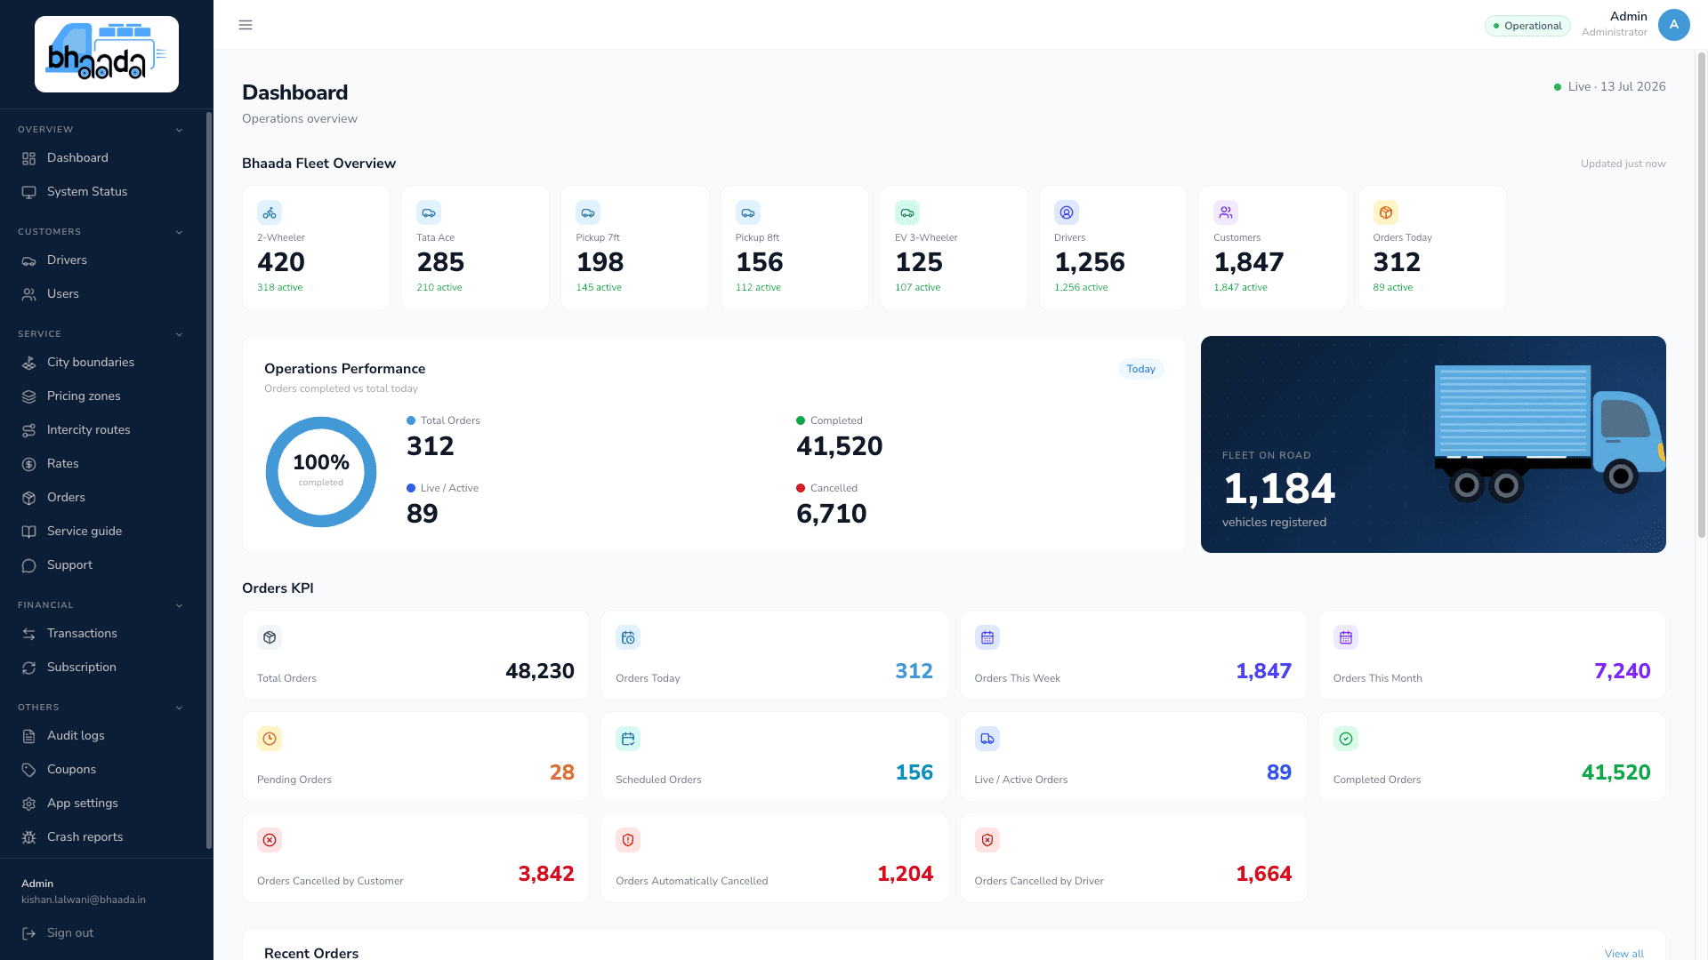Click the Live 13 Jul 2026 indicator
This screenshot has width=1708, height=960.
(1609, 87)
